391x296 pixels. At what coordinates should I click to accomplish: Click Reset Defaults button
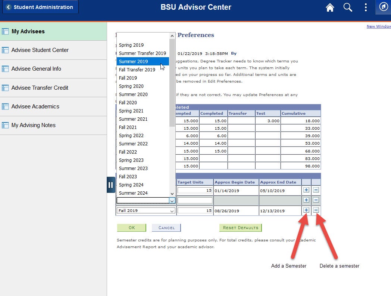coord(241,228)
